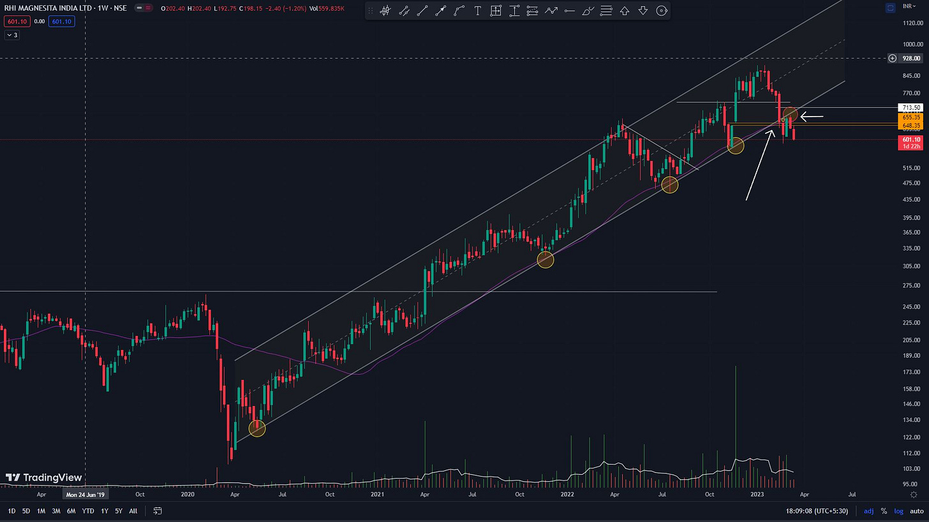
Task: Open the INR currency dropdown
Action: click(x=910, y=6)
